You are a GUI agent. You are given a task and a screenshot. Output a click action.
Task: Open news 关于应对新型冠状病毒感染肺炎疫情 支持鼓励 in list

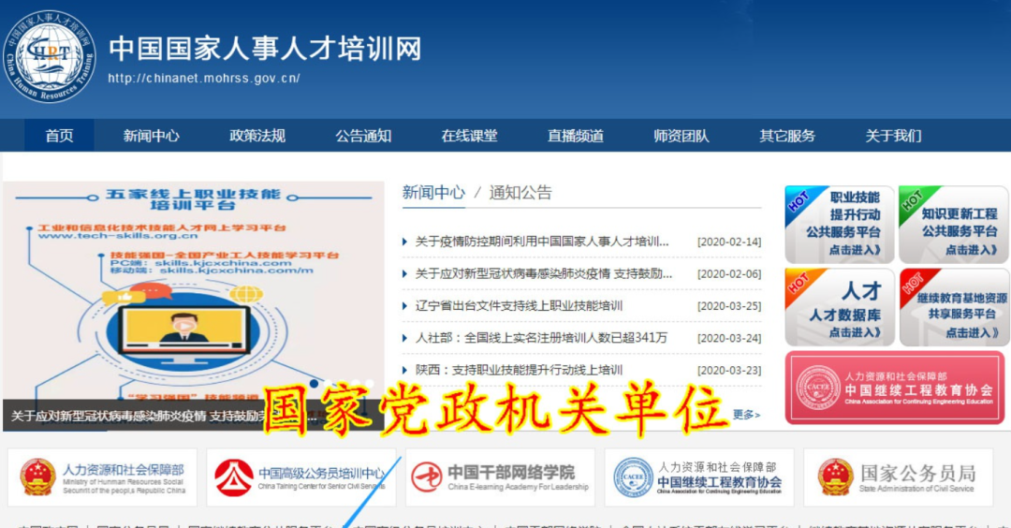[544, 274]
